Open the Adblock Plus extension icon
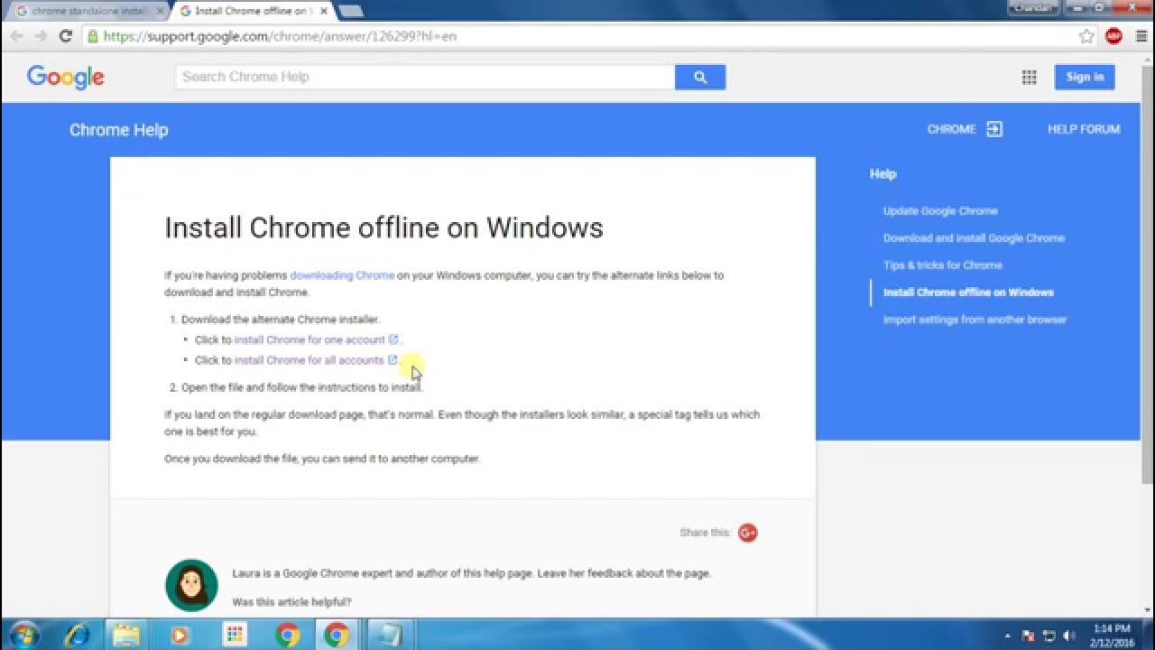The width and height of the screenshot is (1155, 650). pyautogui.click(x=1113, y=36)
